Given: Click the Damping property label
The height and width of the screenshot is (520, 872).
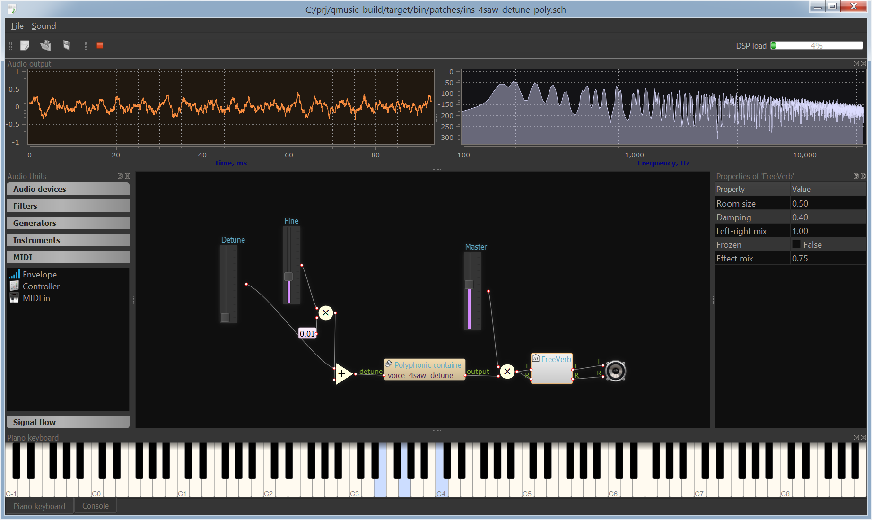Looking at the screenshot, I should tap(733, 217).
